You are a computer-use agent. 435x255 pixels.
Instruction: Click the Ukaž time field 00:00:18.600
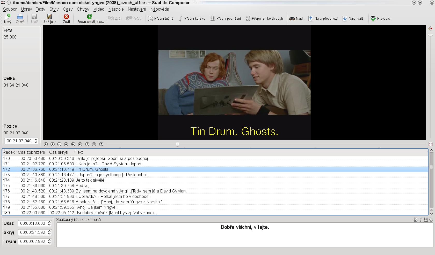point(33,223)
